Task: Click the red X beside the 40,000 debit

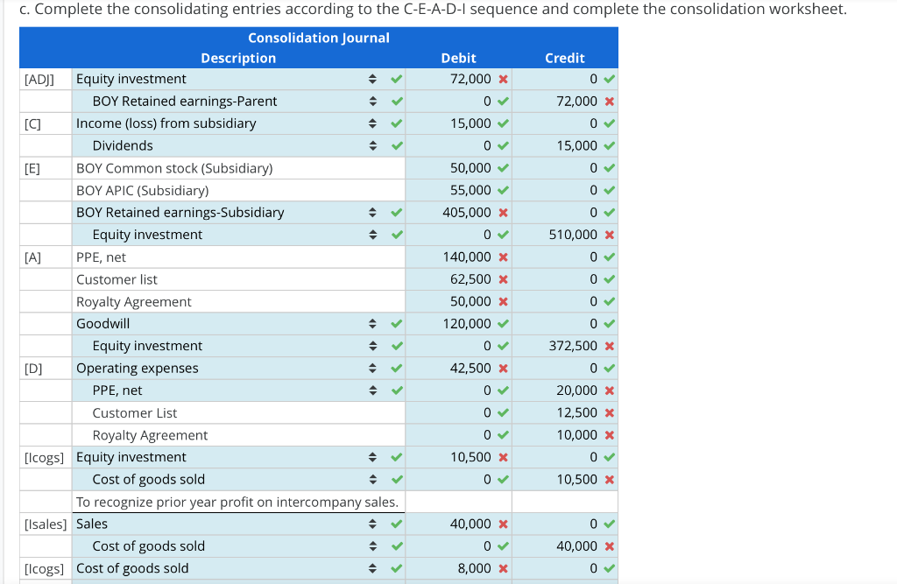Action: point(504,524)
